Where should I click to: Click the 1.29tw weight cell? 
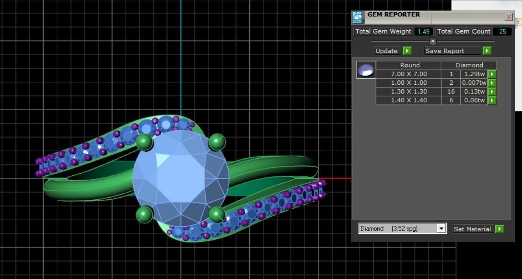point(474,74)
